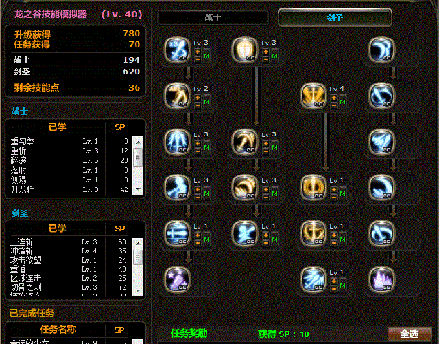
Task: Max out the golden shield skill with M
Action: [275, 56]
